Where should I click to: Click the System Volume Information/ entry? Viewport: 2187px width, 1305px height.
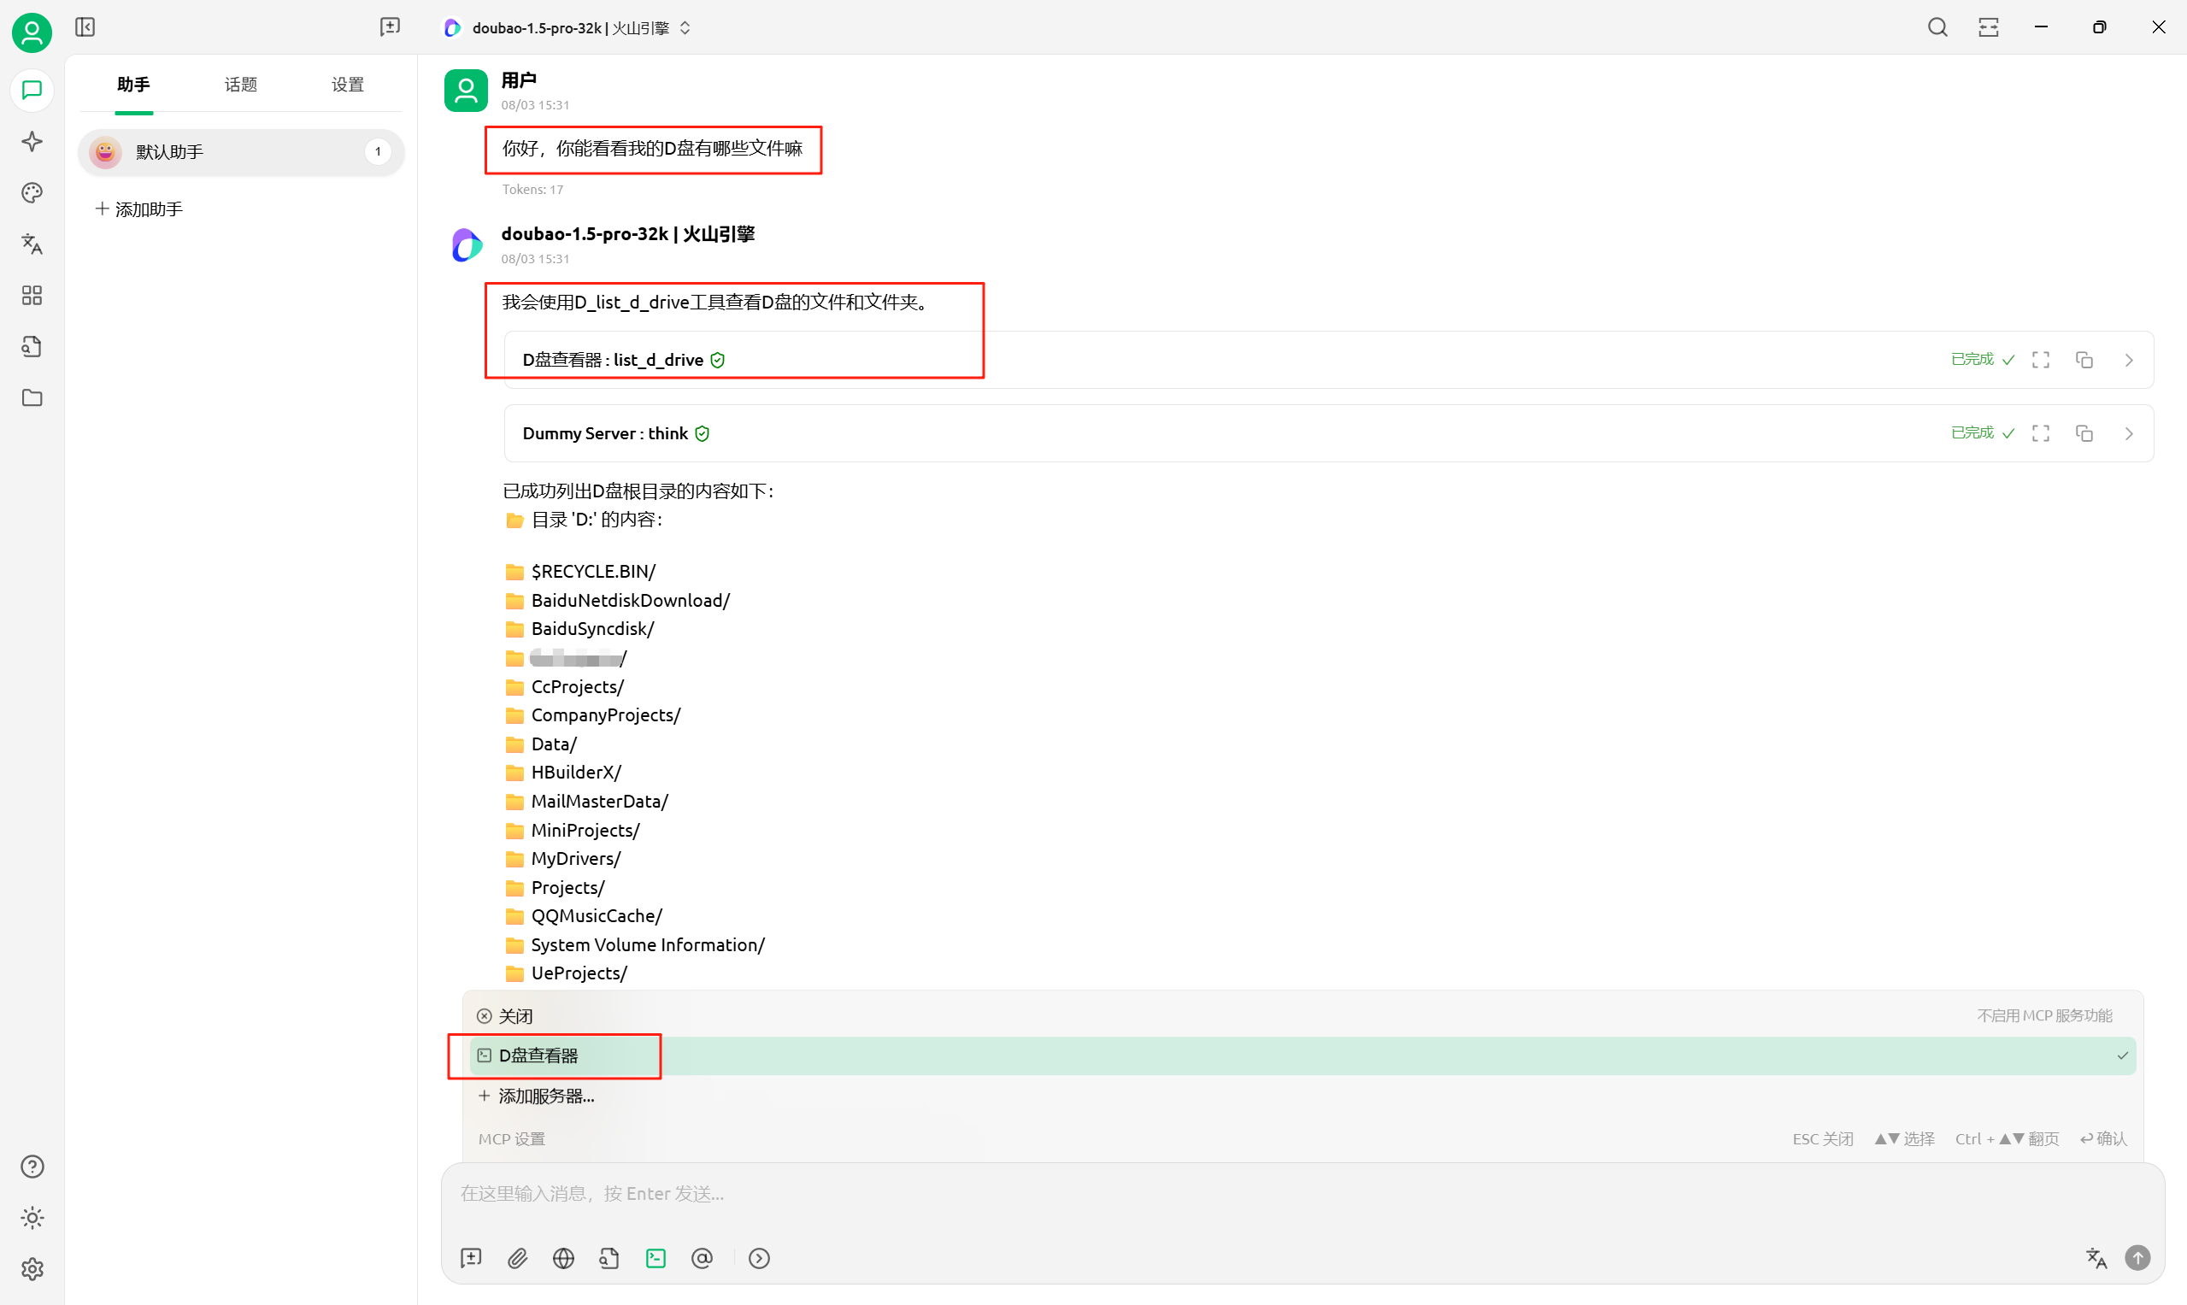coord(647,945)
